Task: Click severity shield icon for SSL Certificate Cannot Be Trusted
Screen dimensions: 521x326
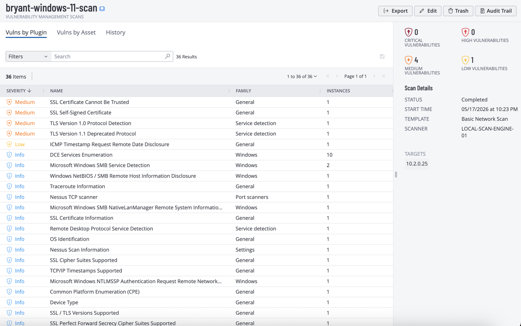Action: click(x=9, y=102)
